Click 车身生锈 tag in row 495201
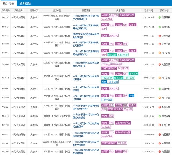Viewport: 172px width, 155px height. coord(122,143)
